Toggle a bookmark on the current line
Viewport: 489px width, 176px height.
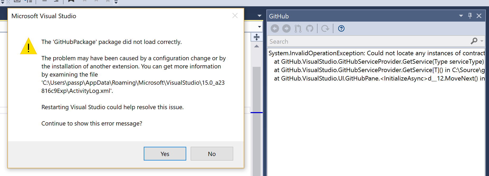(x=71, y=1)
